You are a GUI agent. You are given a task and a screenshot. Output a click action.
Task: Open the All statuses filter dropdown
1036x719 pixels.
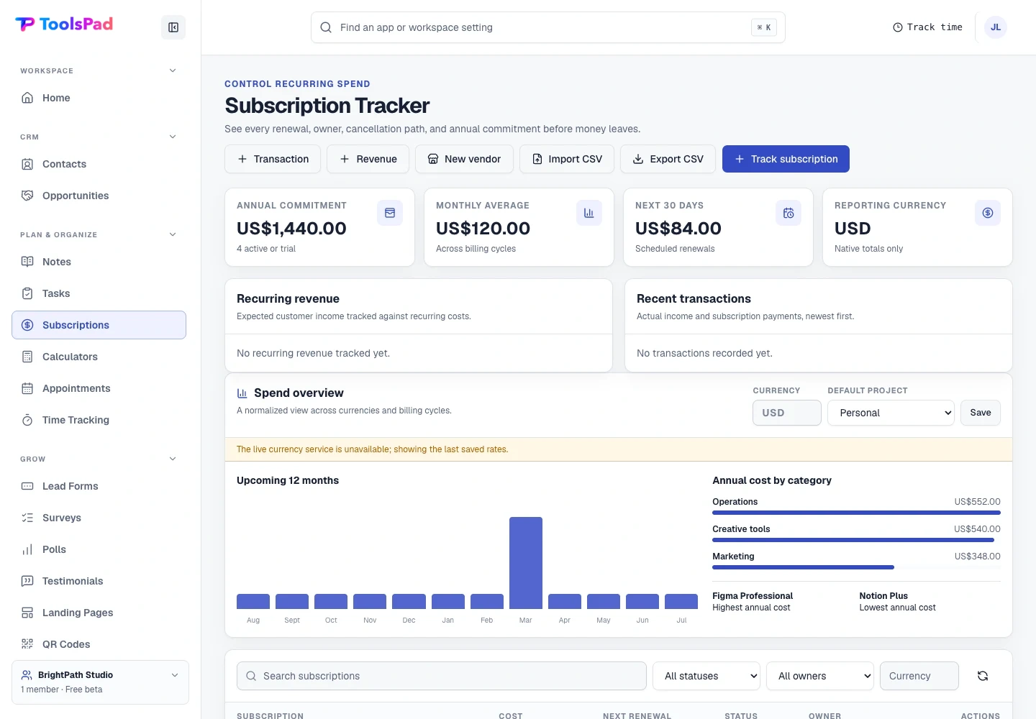pyautogui.click(x=706, y=676)
